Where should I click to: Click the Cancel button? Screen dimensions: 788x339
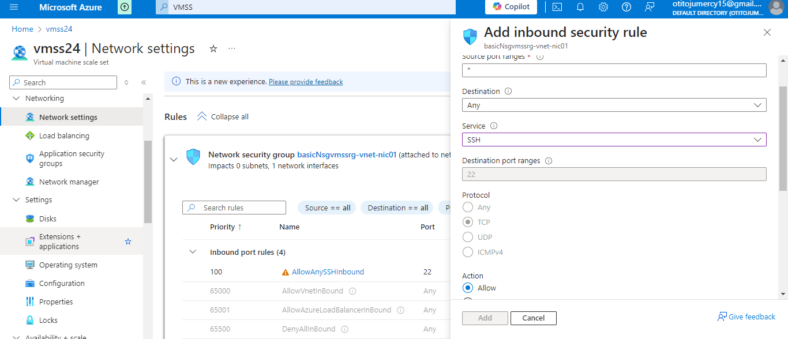coord(533,318)
